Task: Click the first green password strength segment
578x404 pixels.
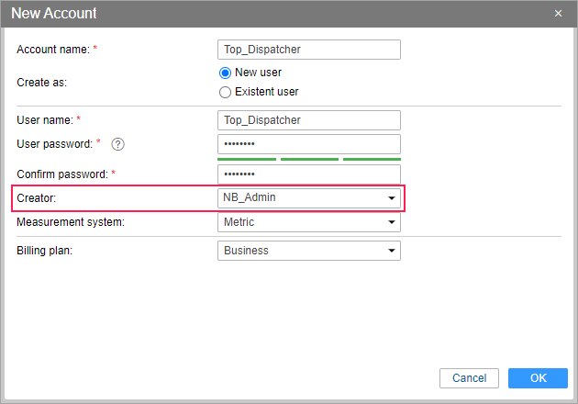Action: click(x=246, y=160)
